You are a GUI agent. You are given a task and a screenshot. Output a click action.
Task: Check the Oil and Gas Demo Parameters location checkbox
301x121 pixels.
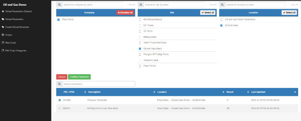(x=221, y=20)
